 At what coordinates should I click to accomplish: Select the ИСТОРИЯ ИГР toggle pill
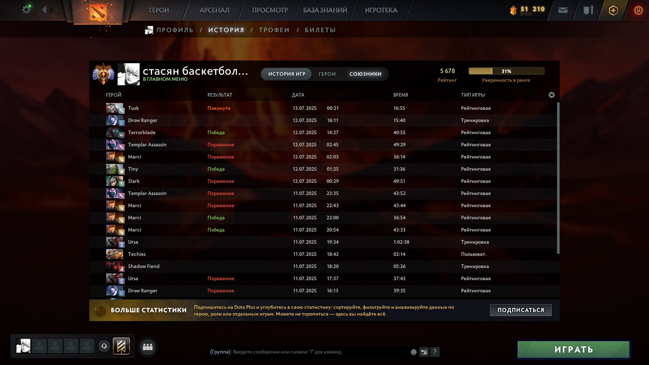coord(287,74)
